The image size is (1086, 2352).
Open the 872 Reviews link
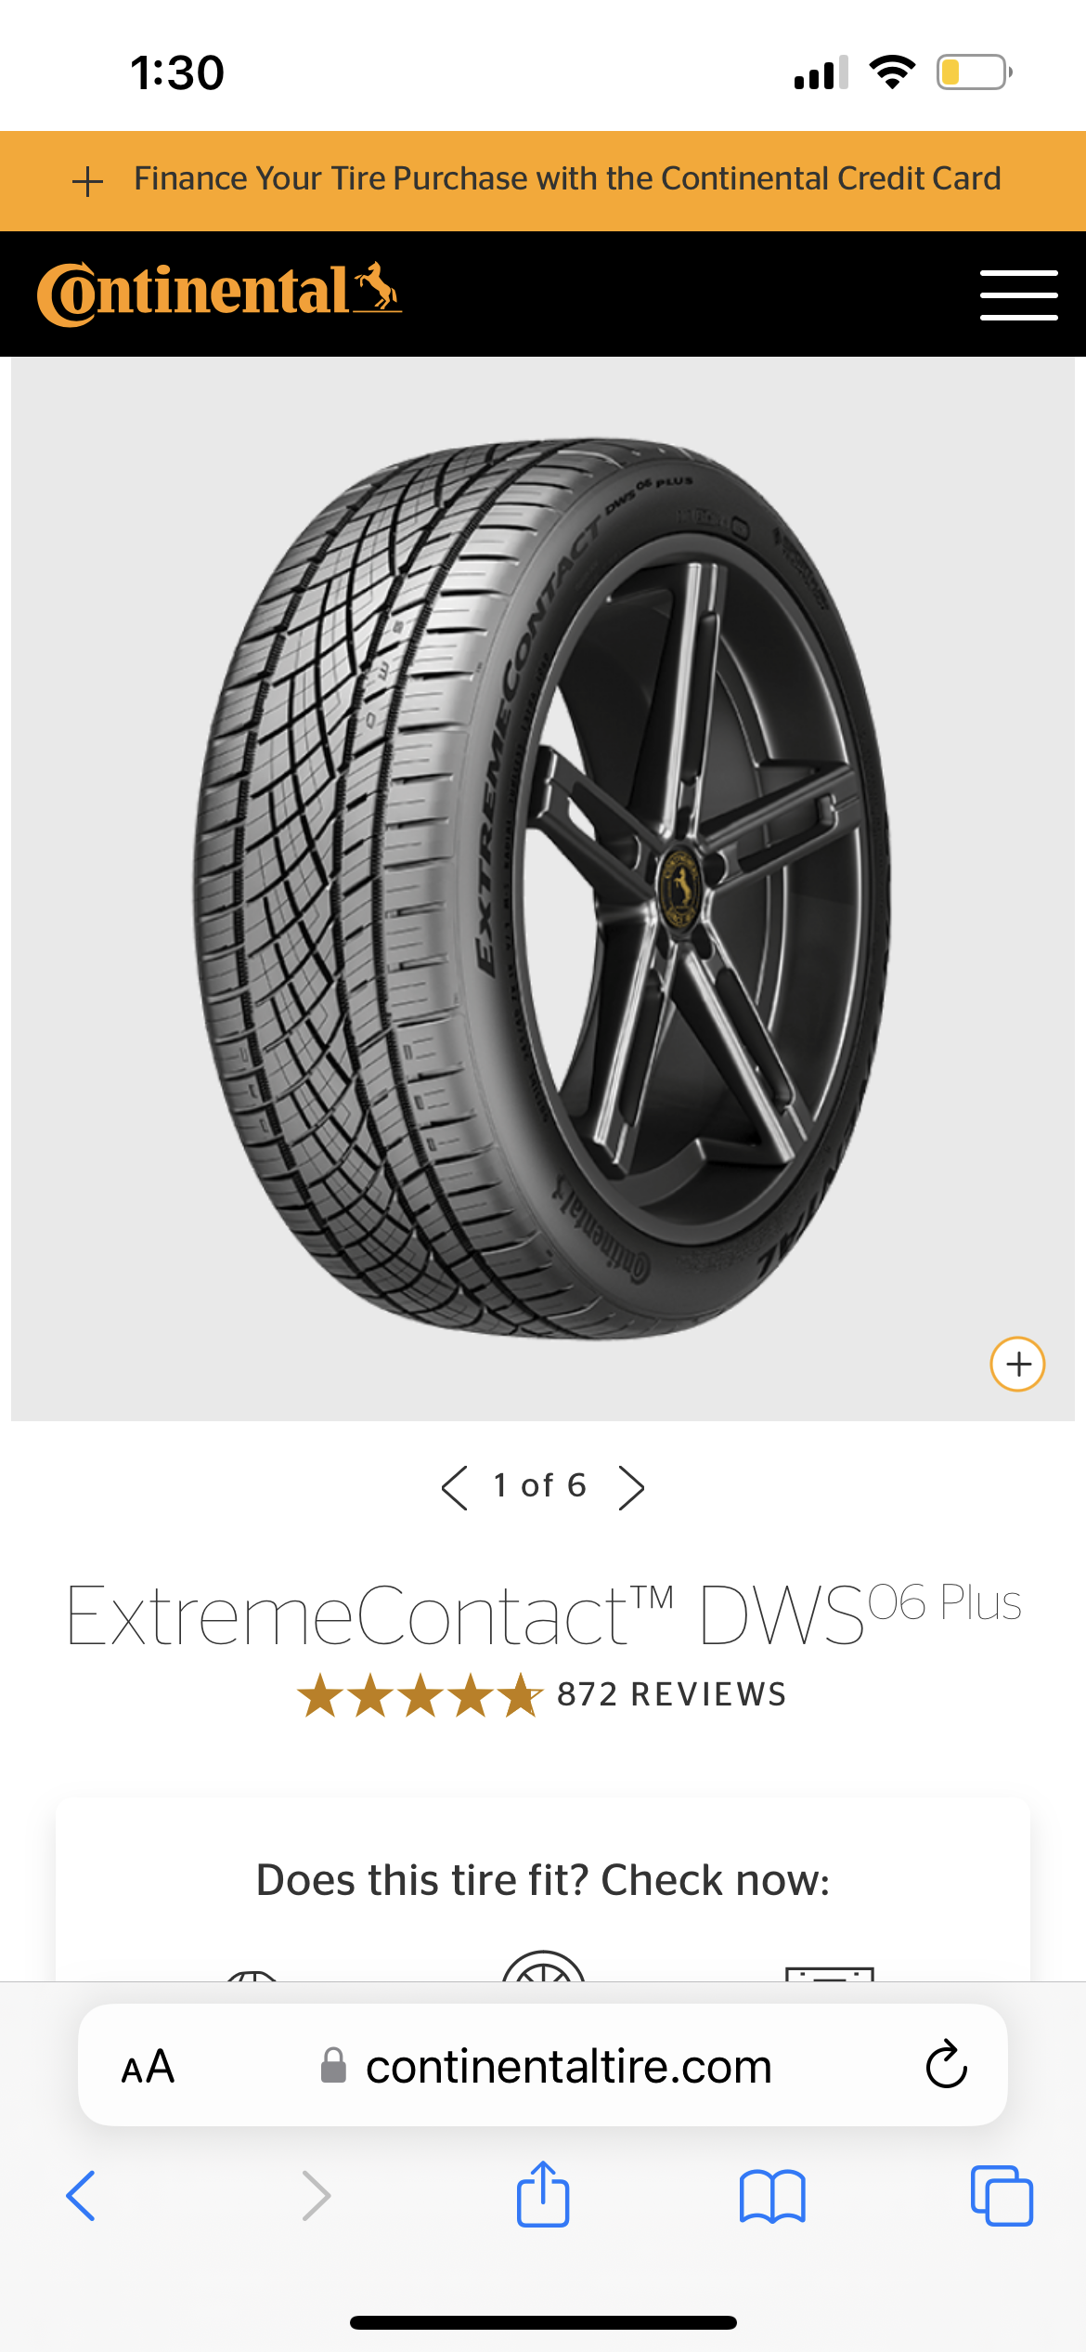coord(671,1694)
